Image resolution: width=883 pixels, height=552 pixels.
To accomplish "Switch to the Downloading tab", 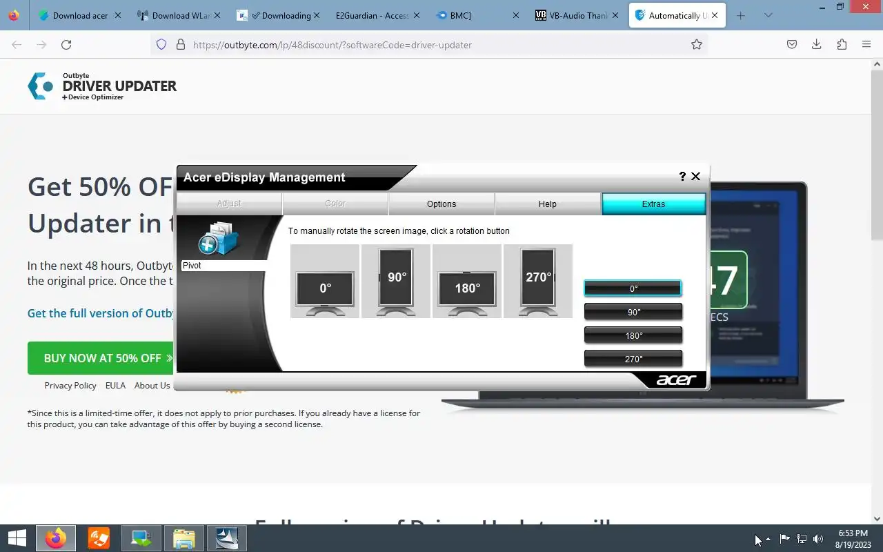I will click(x=279, y=15).
